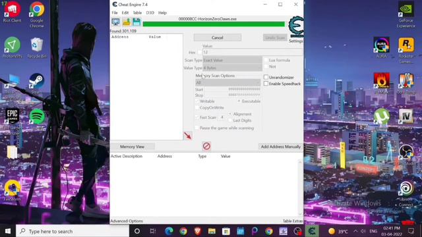Toggle the Hex checkbox
The image size is (422, 237).
(200, 53)
